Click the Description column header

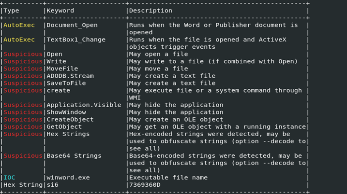[x=151, y=11]
